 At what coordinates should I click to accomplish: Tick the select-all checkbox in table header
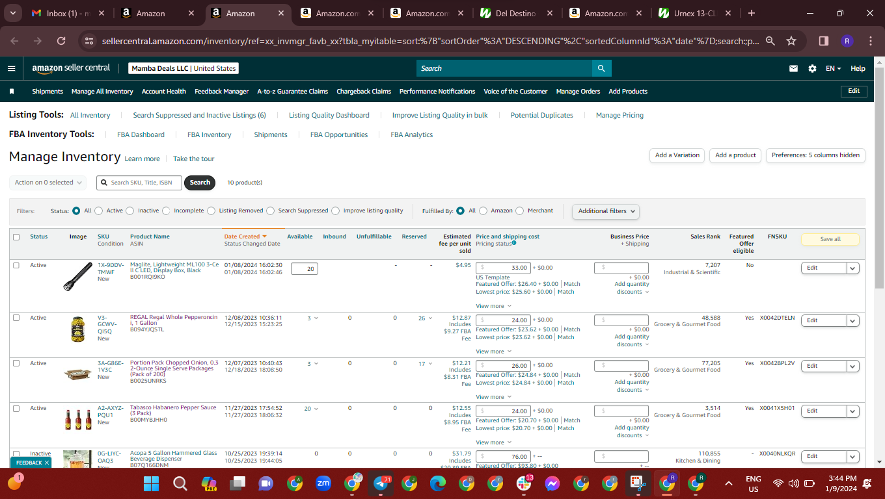click(x=16, y=237)
